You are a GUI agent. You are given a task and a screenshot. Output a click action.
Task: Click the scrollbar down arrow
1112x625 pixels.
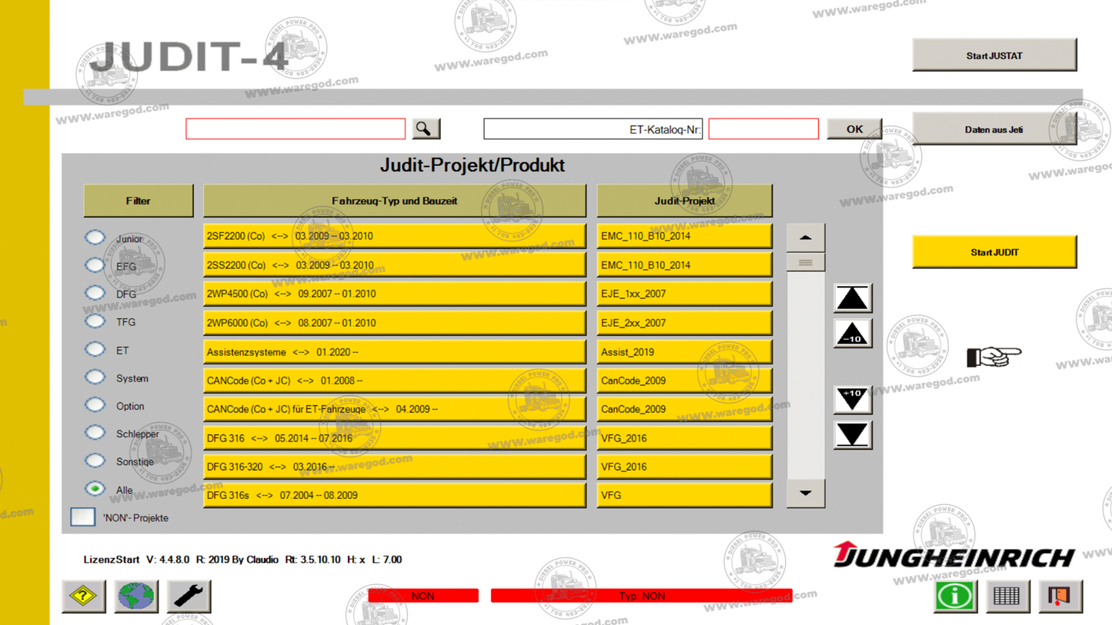point(806,494)
